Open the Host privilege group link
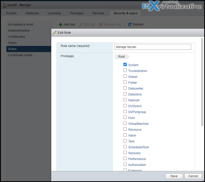Image resolution: width=205 pixels, height=182 pixels. [132, 118]
